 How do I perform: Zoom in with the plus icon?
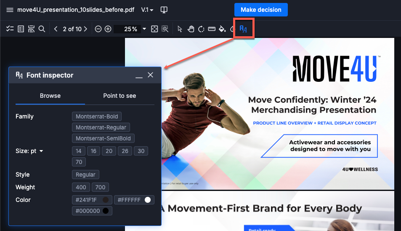point(108,29)
